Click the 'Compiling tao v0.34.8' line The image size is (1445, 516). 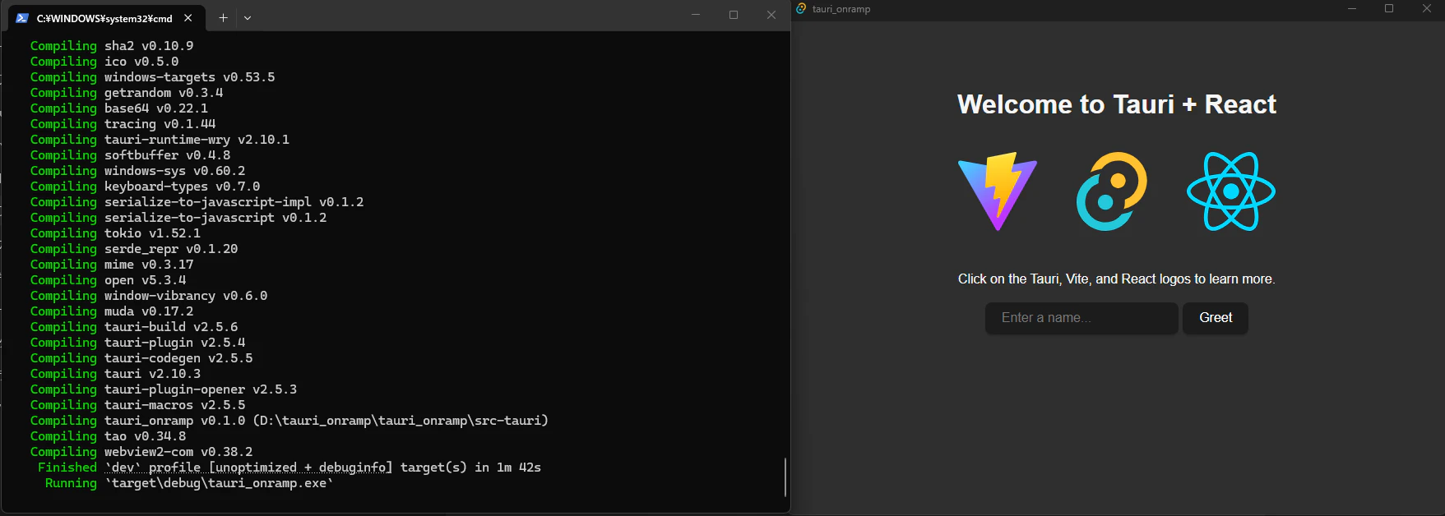109,436
